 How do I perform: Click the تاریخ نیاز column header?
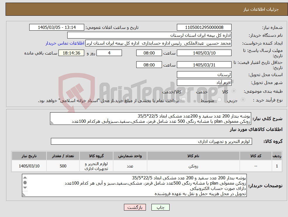29,156
